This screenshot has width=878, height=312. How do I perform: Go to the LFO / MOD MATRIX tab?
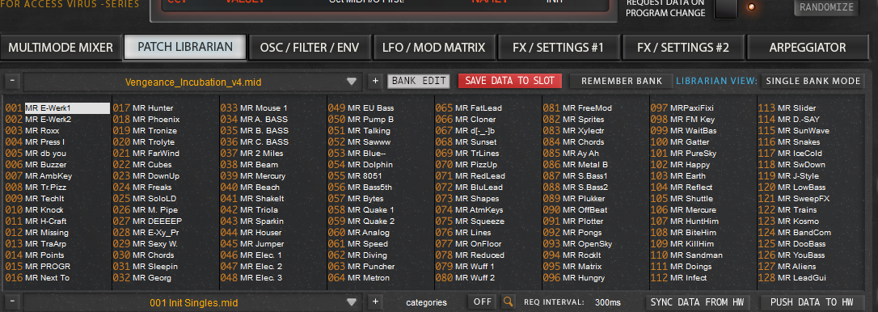(433, 48)
